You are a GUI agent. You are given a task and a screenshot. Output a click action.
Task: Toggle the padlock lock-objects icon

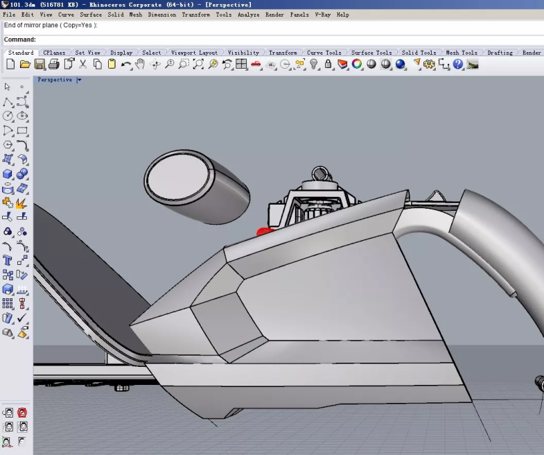[328, 65]
